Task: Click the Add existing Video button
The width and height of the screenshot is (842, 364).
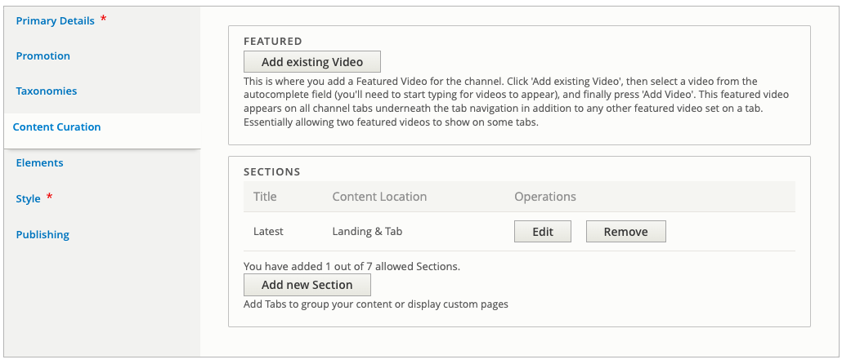Action: coord(312,62)
